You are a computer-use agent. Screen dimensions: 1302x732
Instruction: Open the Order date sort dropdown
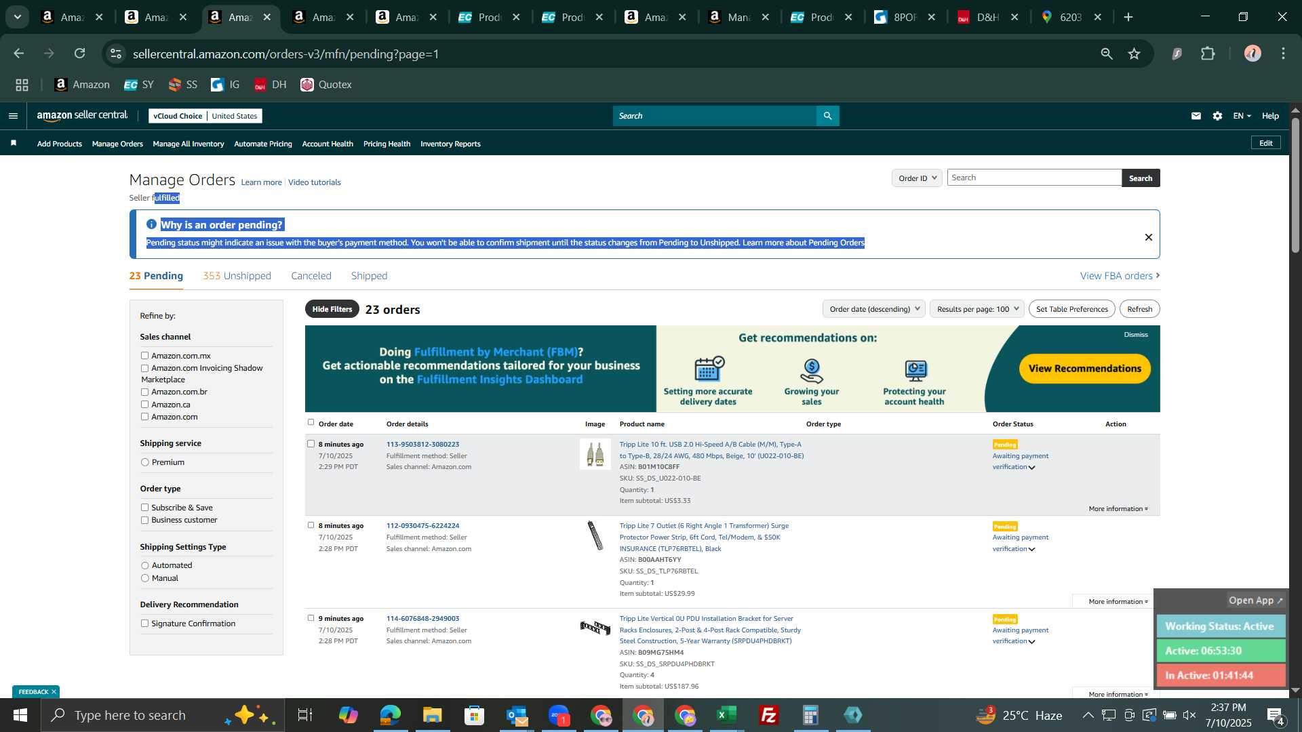874,309
